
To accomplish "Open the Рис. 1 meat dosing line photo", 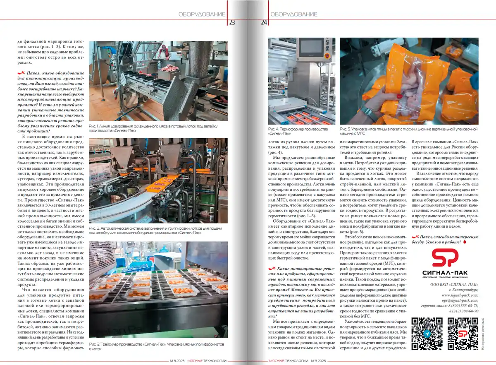I will 158,81.
